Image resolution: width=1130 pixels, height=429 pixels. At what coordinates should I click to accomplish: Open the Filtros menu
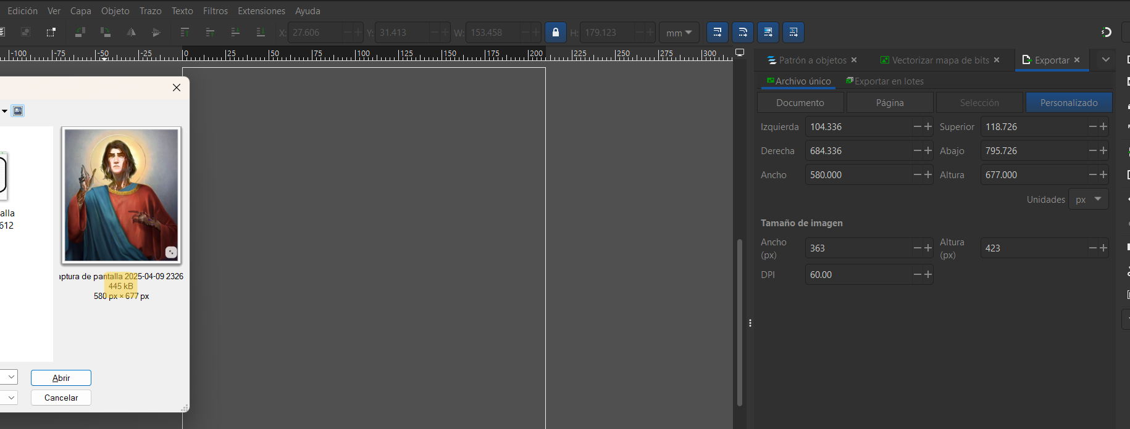[216, 10]
